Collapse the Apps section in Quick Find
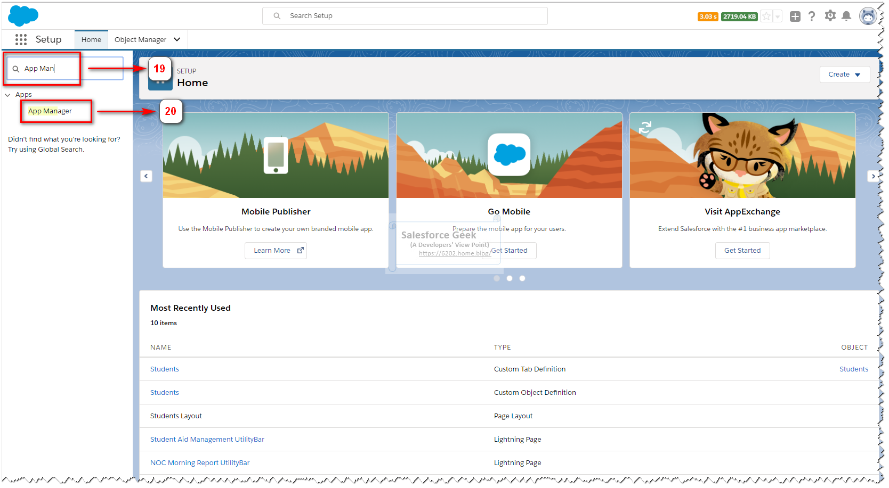 pos(7,94)
